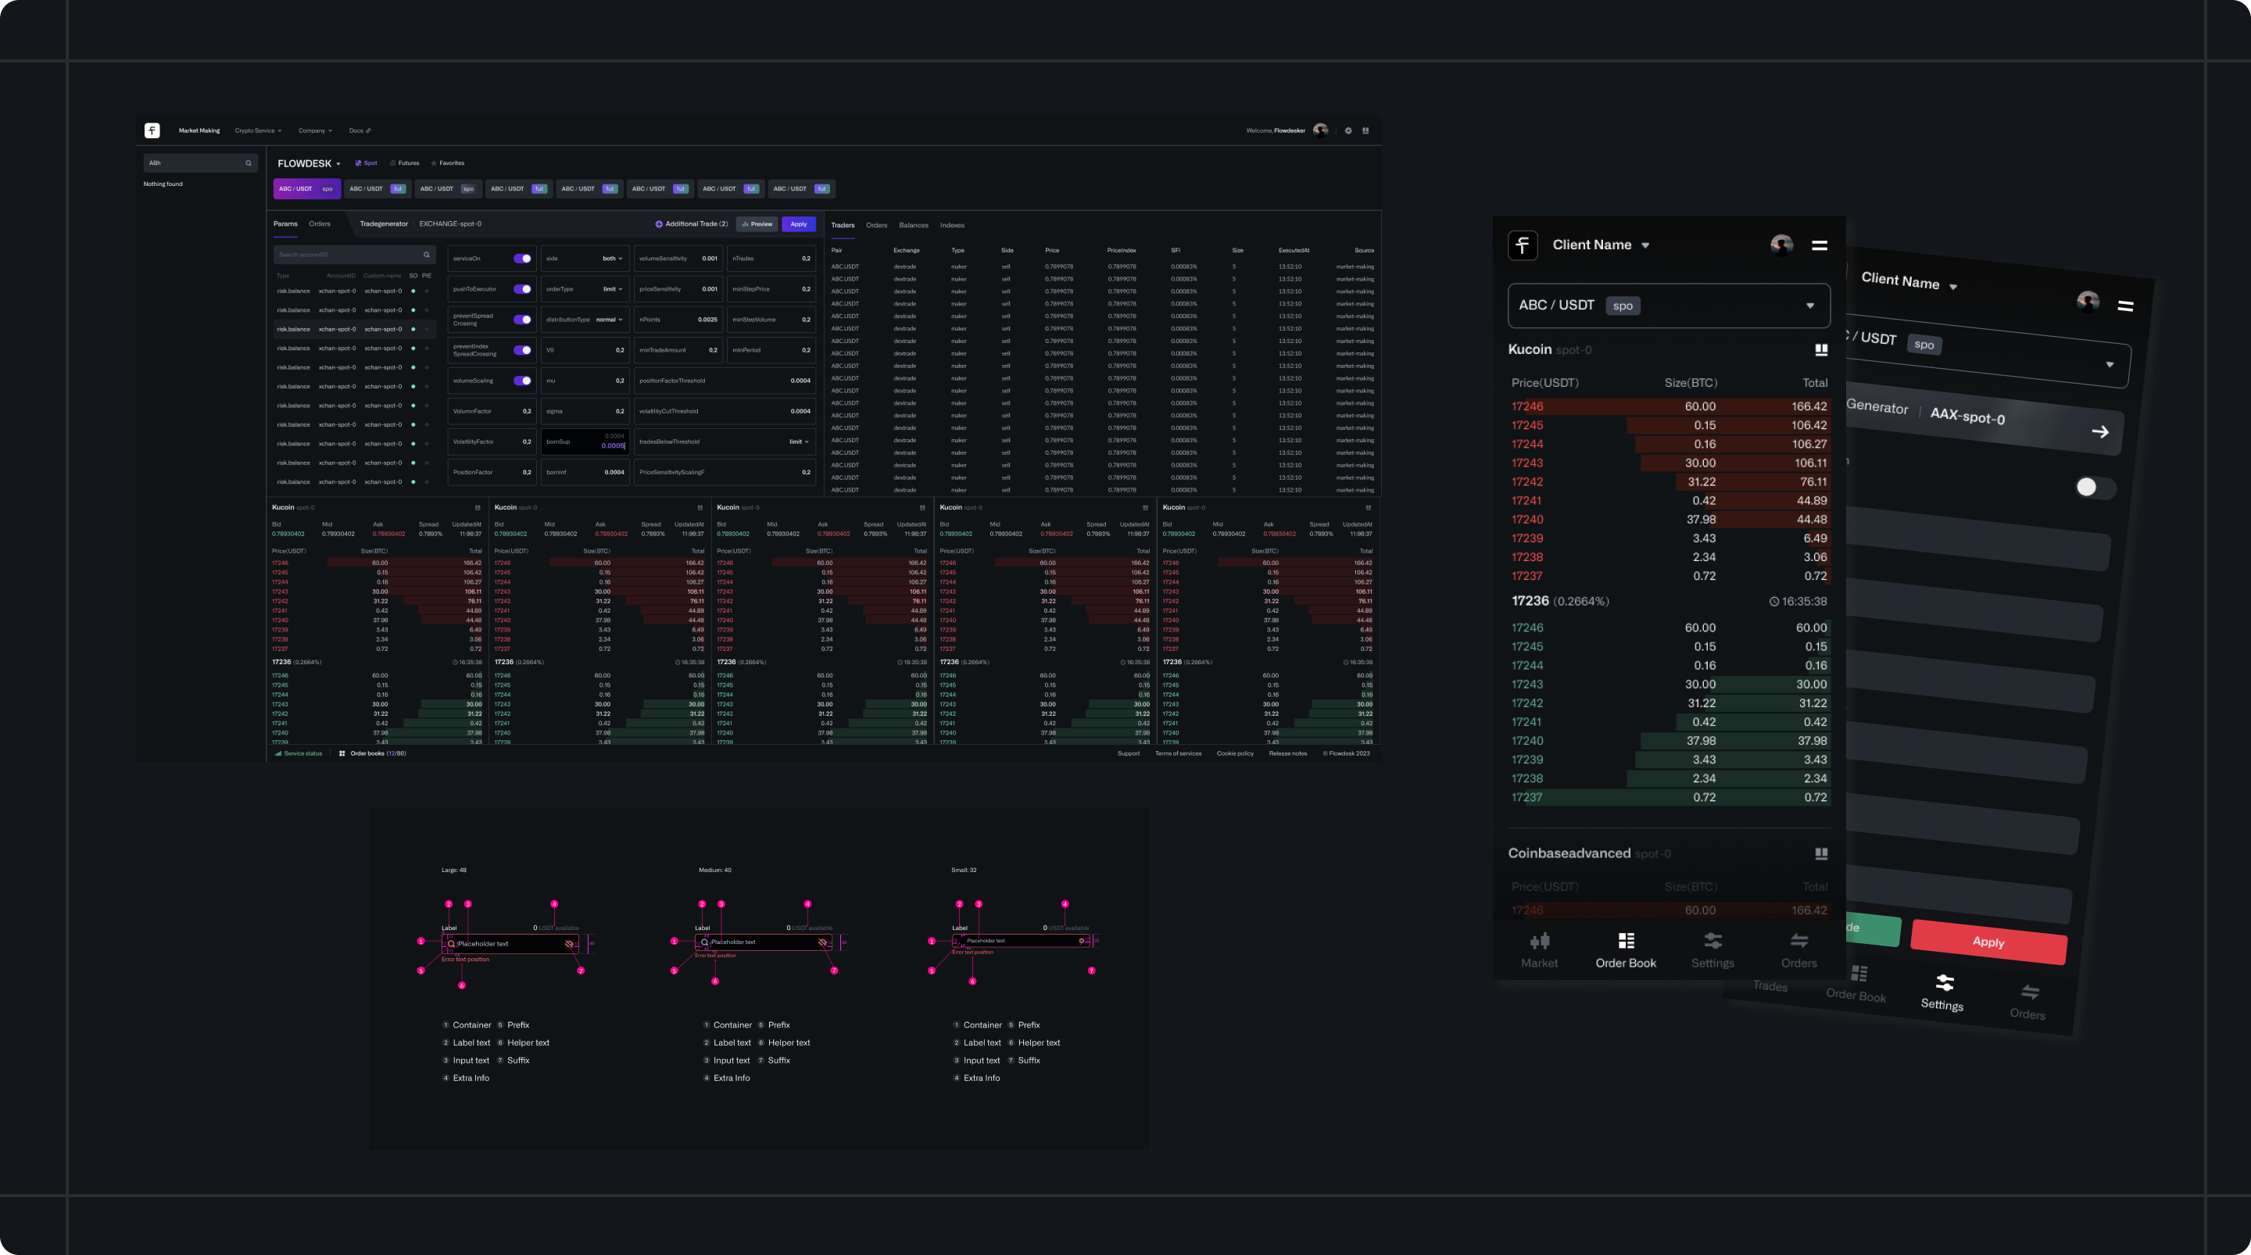
Task: Tap Settings in the tilted mobile bottom nav
Action: [x=1942, y=992]
